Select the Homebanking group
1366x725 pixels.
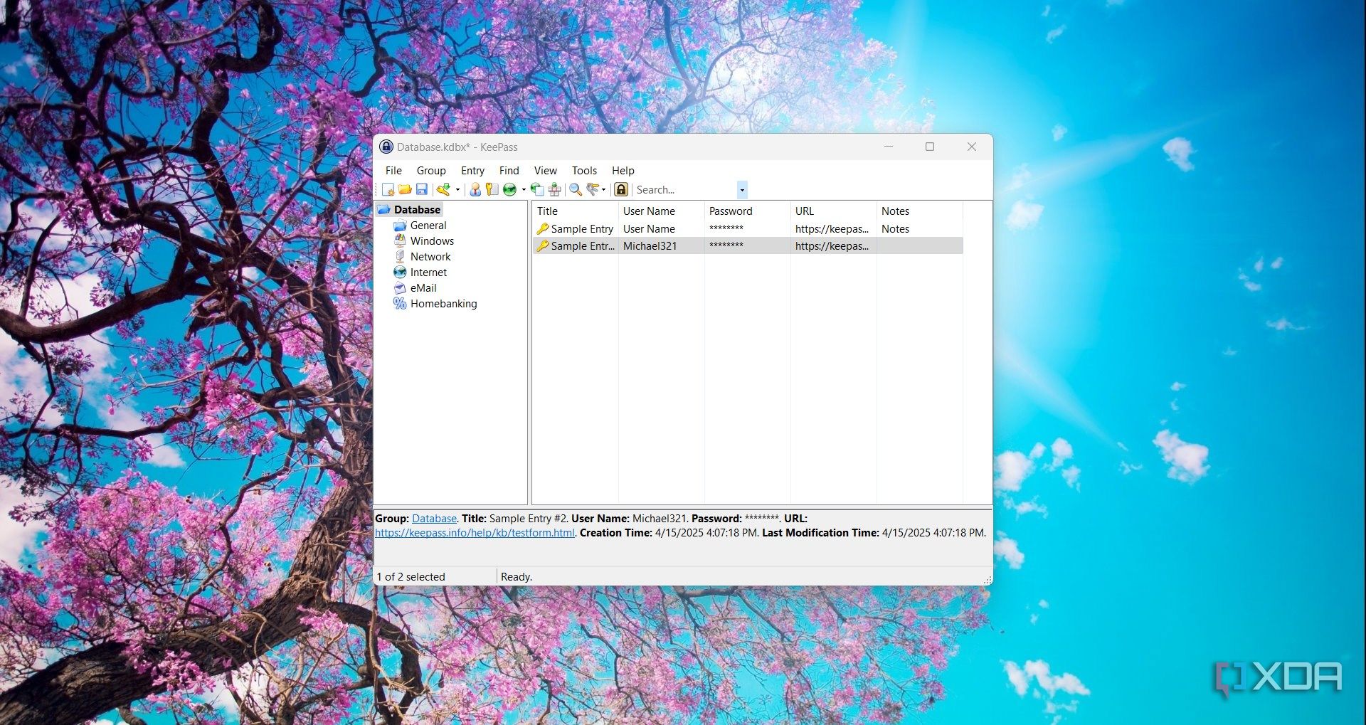point(443,304)
